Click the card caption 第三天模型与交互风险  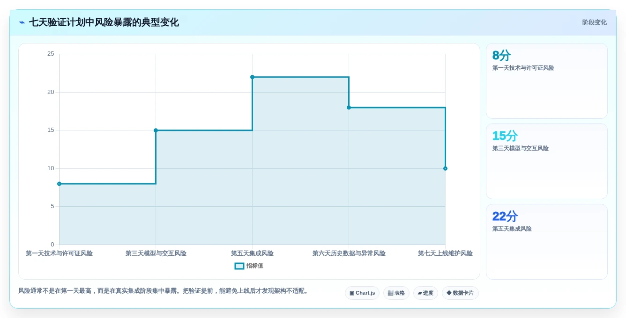click(x=521, y=149)
